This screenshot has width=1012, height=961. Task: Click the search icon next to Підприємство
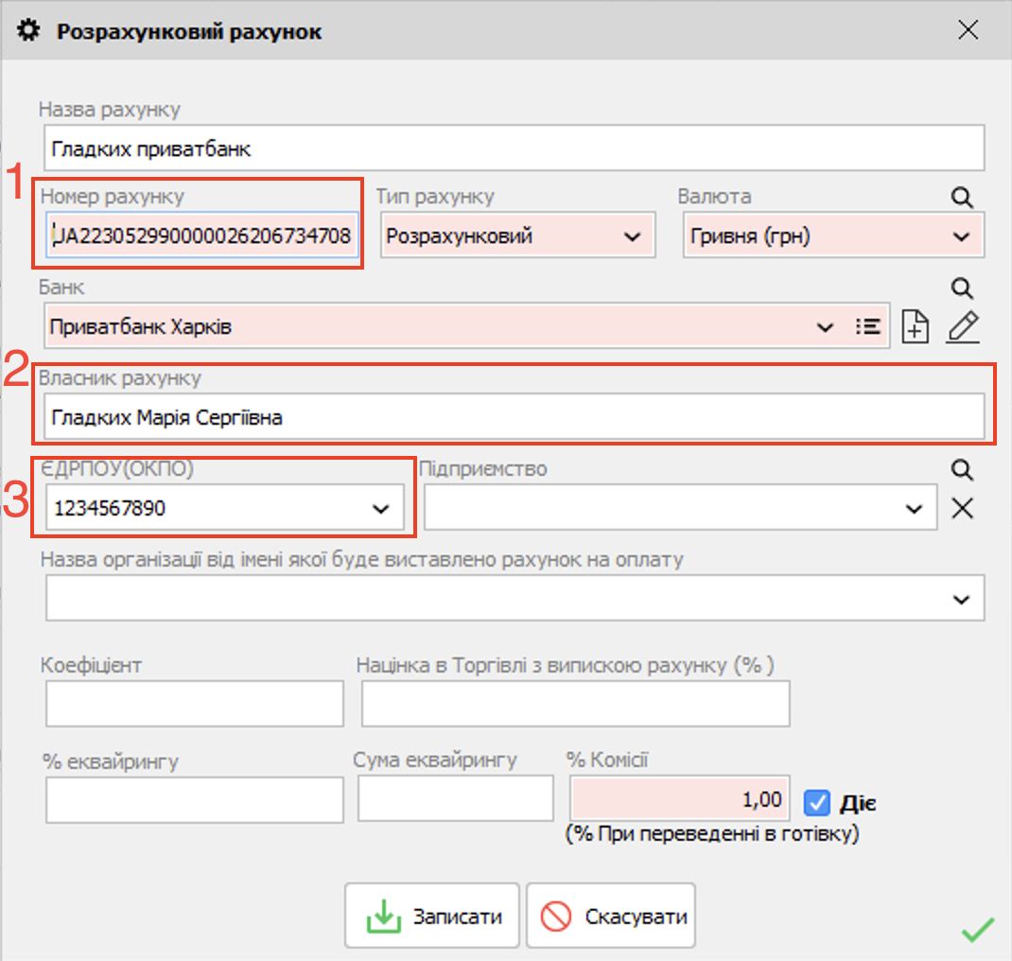961,470
